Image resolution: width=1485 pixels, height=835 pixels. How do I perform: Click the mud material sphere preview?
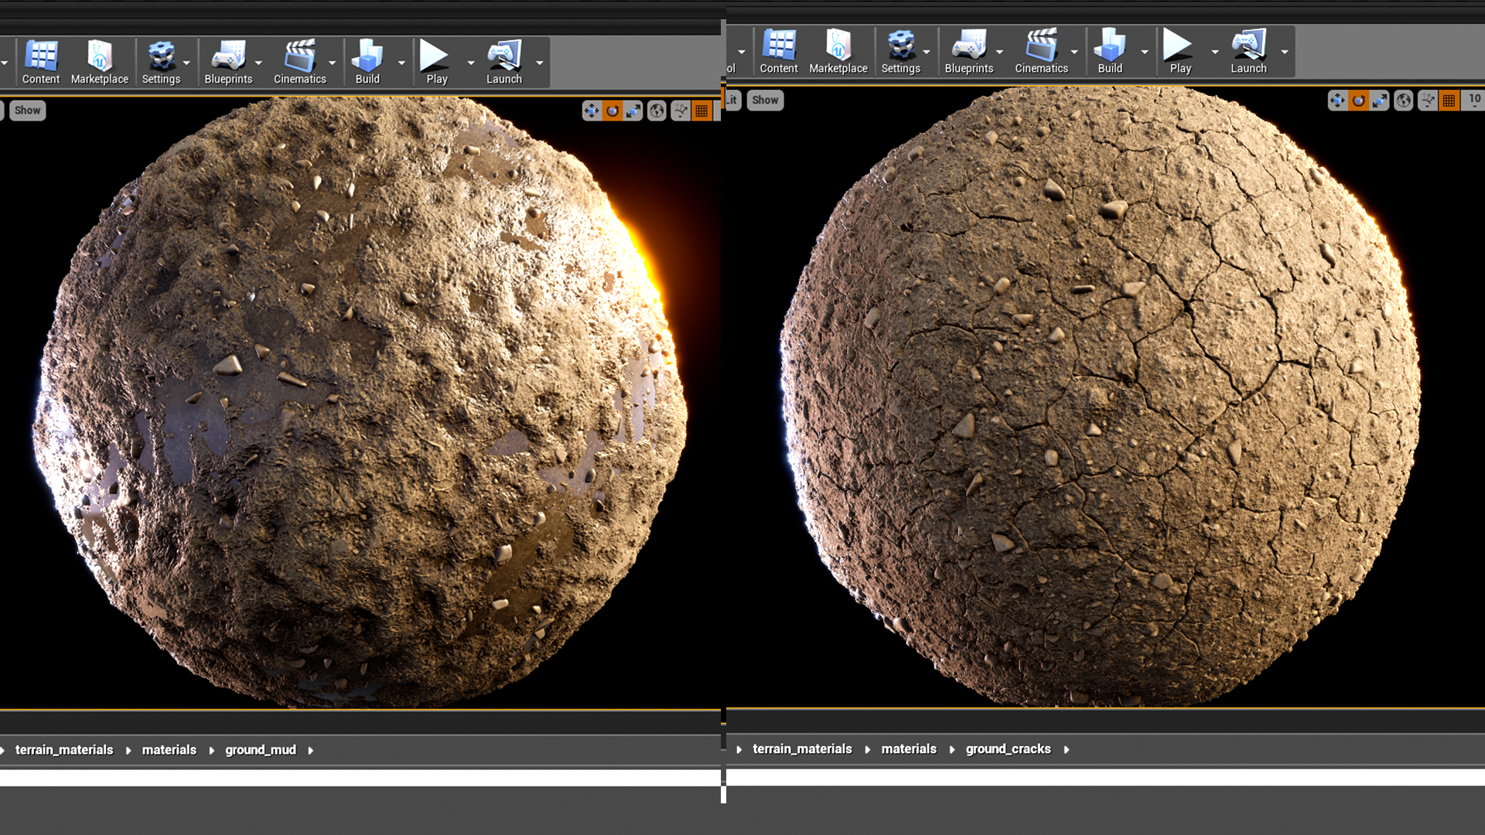[x=362, y=402]
